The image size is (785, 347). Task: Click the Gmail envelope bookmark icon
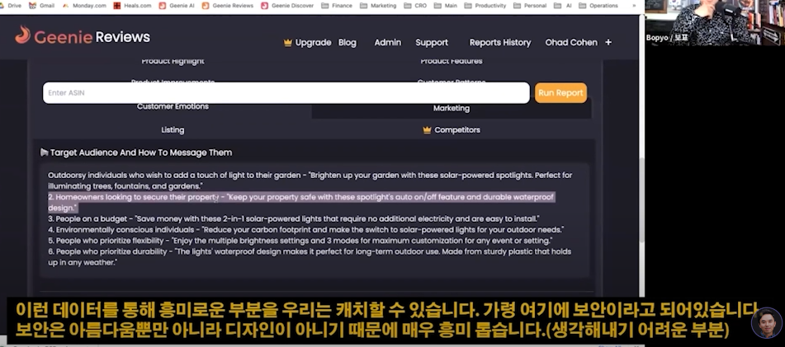(32, 6)
